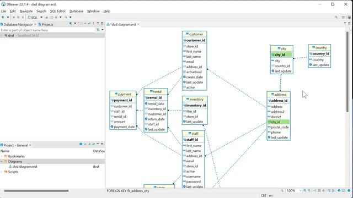Close the Project - General tab
Image resolution: width=353 pixels, height=198 pixels.
tap(30, 145)
